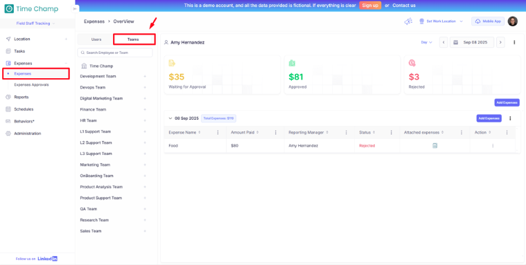This screenshot has height=265, width=526.
Task: Open Reporting Manager column options menu
Action: 347,133
